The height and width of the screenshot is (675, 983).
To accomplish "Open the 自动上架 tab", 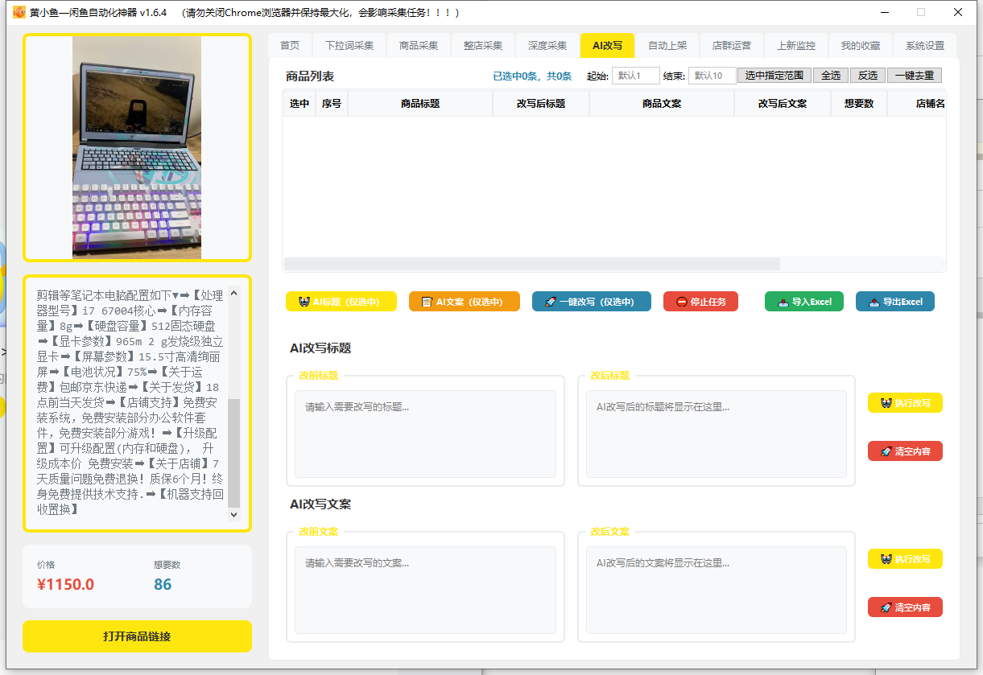I will [x=667, y=46].
